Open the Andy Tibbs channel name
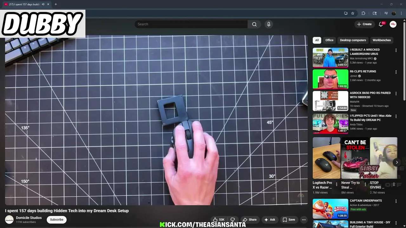The image size is (406, 228). coord(356,124)
